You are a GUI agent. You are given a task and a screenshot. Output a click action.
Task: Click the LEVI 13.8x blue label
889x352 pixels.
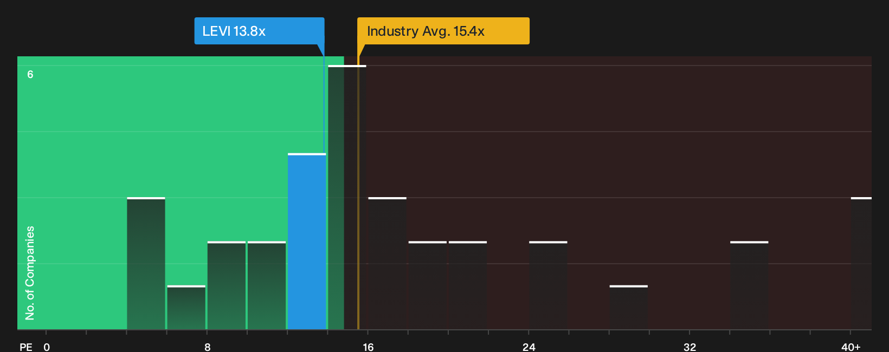[259, 31]
